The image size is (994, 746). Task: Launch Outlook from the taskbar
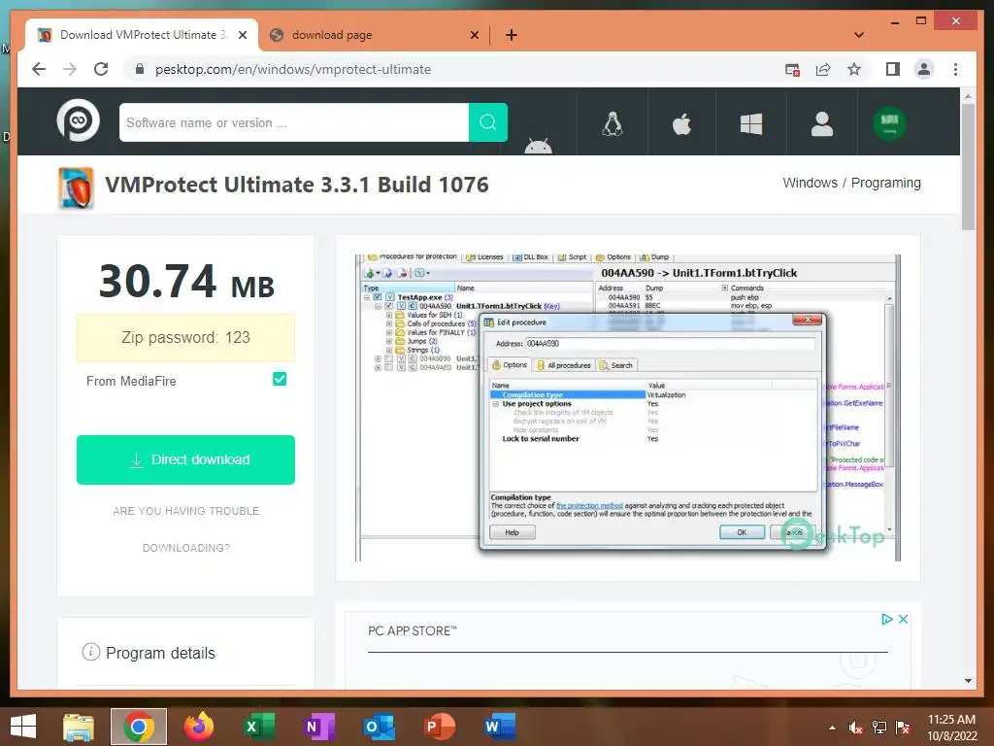pos(380,727)
